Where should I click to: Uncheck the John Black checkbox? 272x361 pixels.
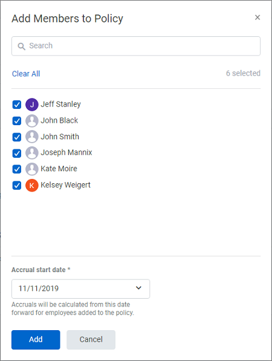pyautogui.click(x=17, y=121)
